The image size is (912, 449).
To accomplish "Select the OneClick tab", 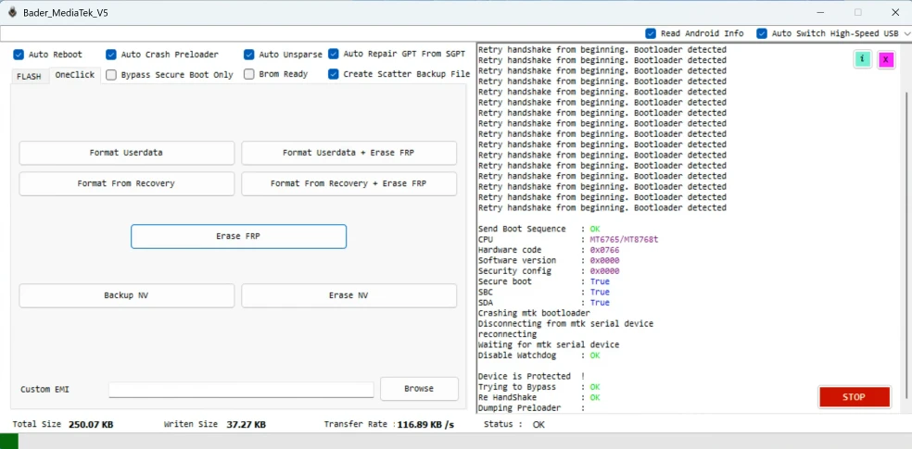I will (x=75, y=75).
